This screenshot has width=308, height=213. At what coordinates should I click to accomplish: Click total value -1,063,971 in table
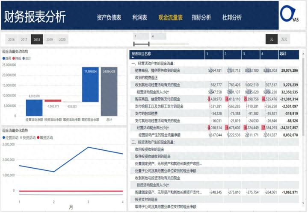coord(290,193)
